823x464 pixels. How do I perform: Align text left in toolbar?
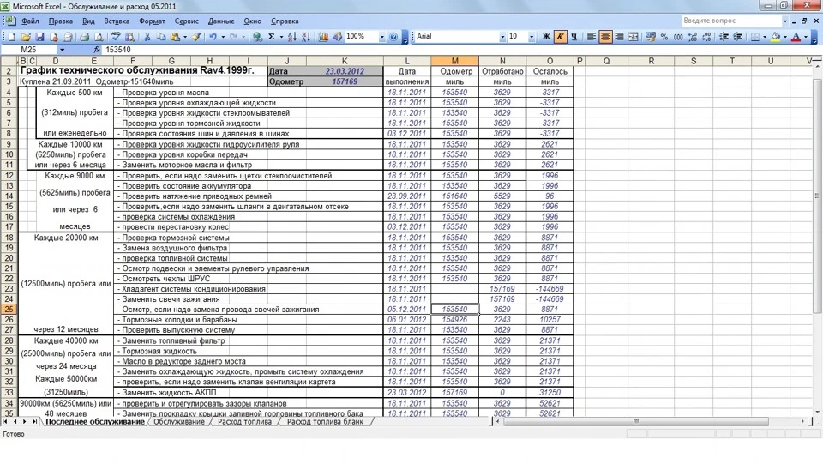click(591, 37)
